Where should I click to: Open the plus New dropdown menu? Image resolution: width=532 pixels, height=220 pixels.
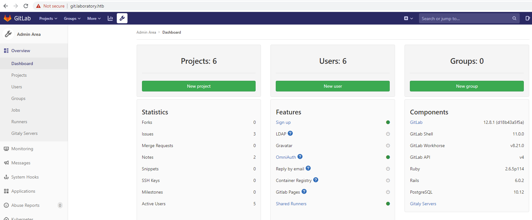coord(408,19)
